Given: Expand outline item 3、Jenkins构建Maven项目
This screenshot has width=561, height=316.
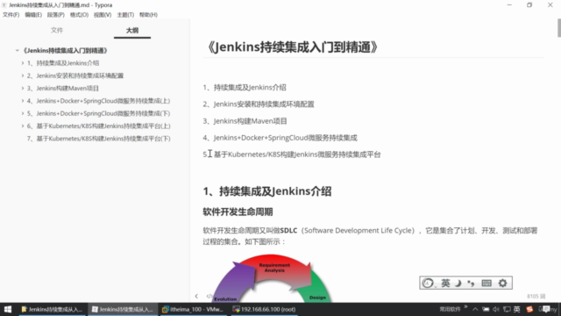Looking at the screenshot, I should (23, 88).
